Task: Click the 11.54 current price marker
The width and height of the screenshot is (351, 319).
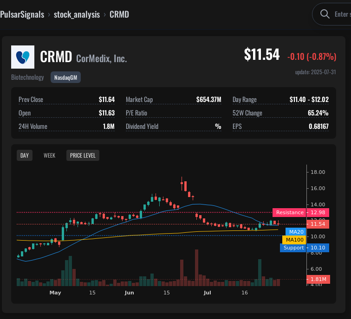Action: [x=318, y=224]
